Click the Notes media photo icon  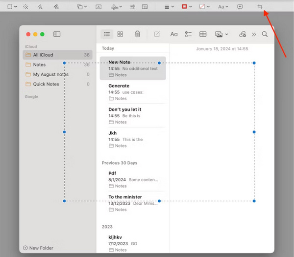coord(219,34)
